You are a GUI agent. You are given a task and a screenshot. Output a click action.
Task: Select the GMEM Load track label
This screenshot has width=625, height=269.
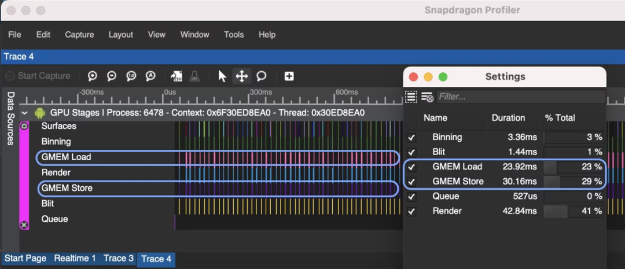coord(66,157)
